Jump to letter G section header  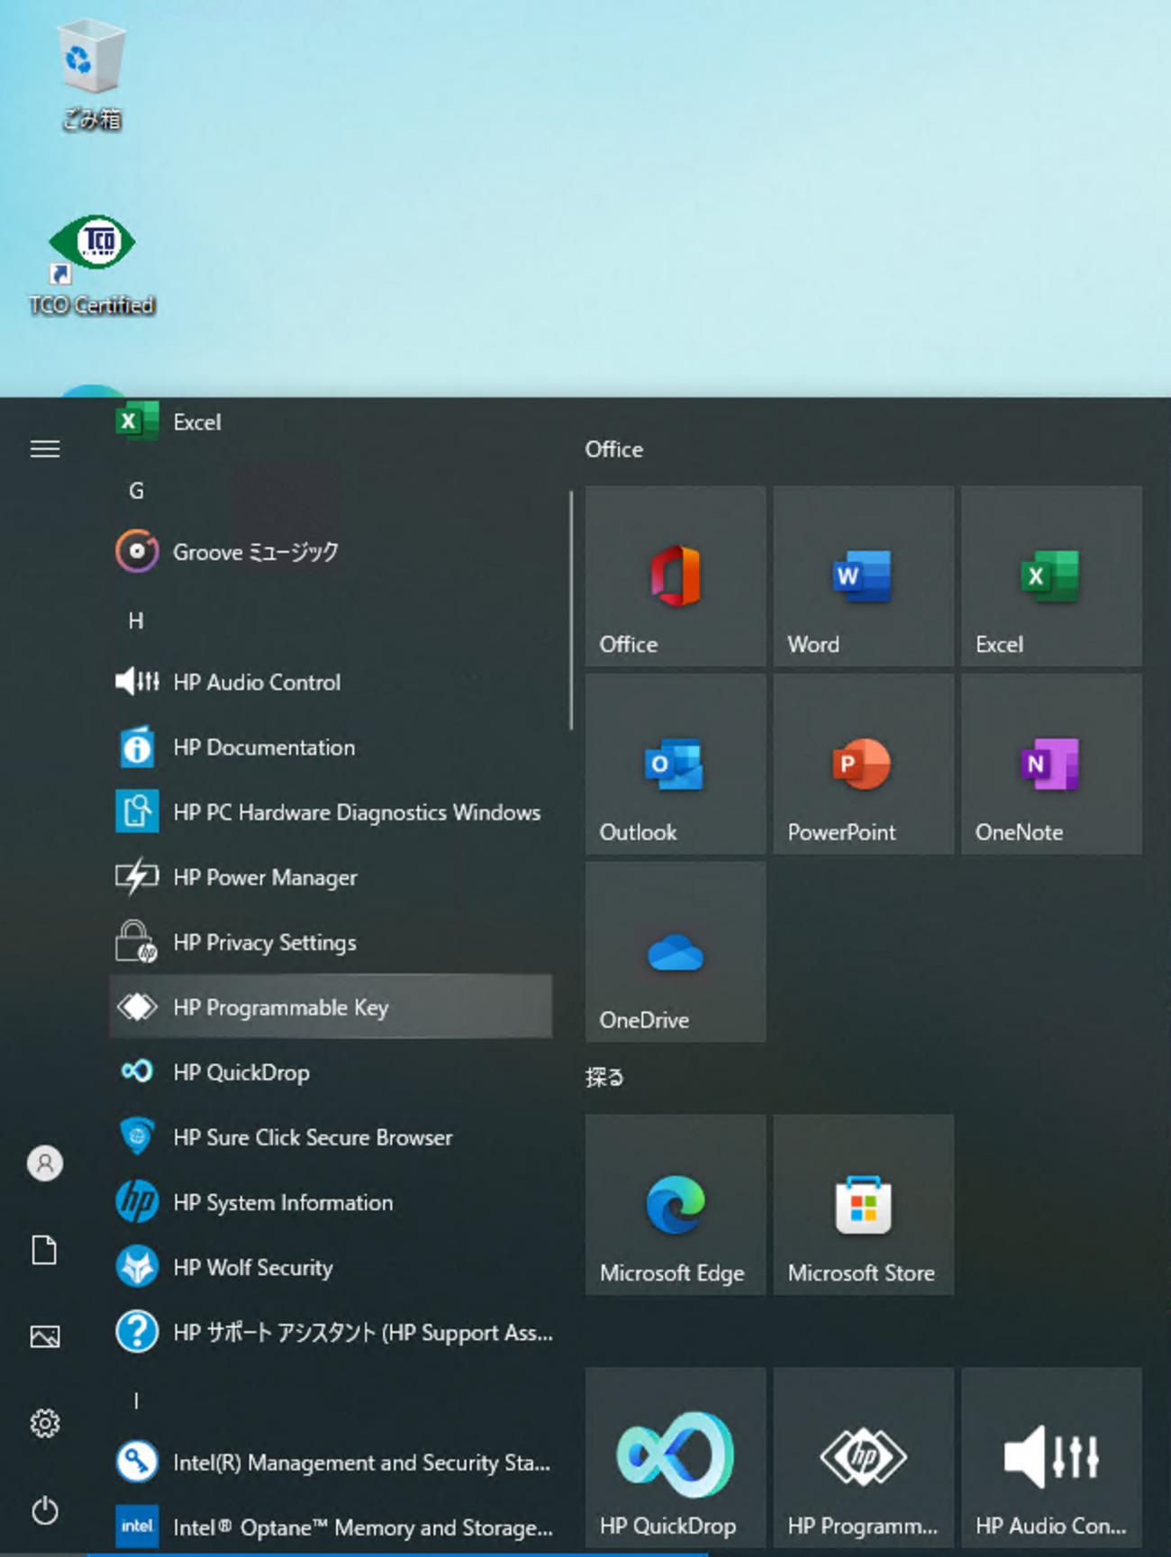pyautogui.click(x=136, y=491)
